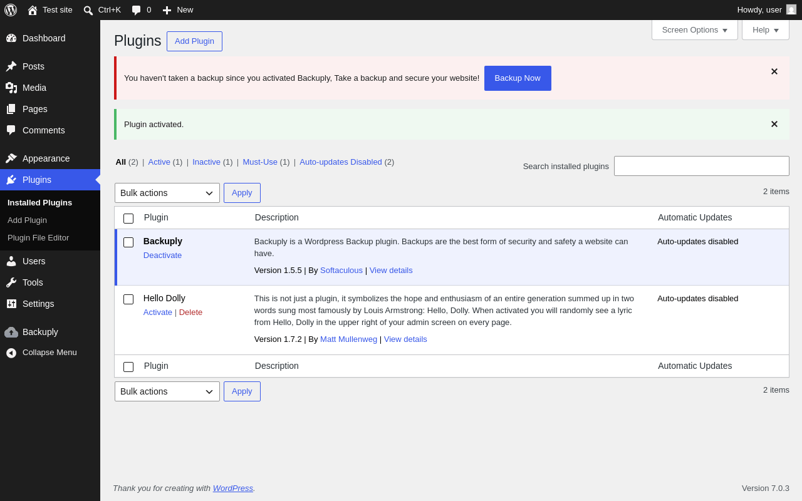
Task: Tick the Backuply plugin checkbox
Action: (x=128, y=242)
